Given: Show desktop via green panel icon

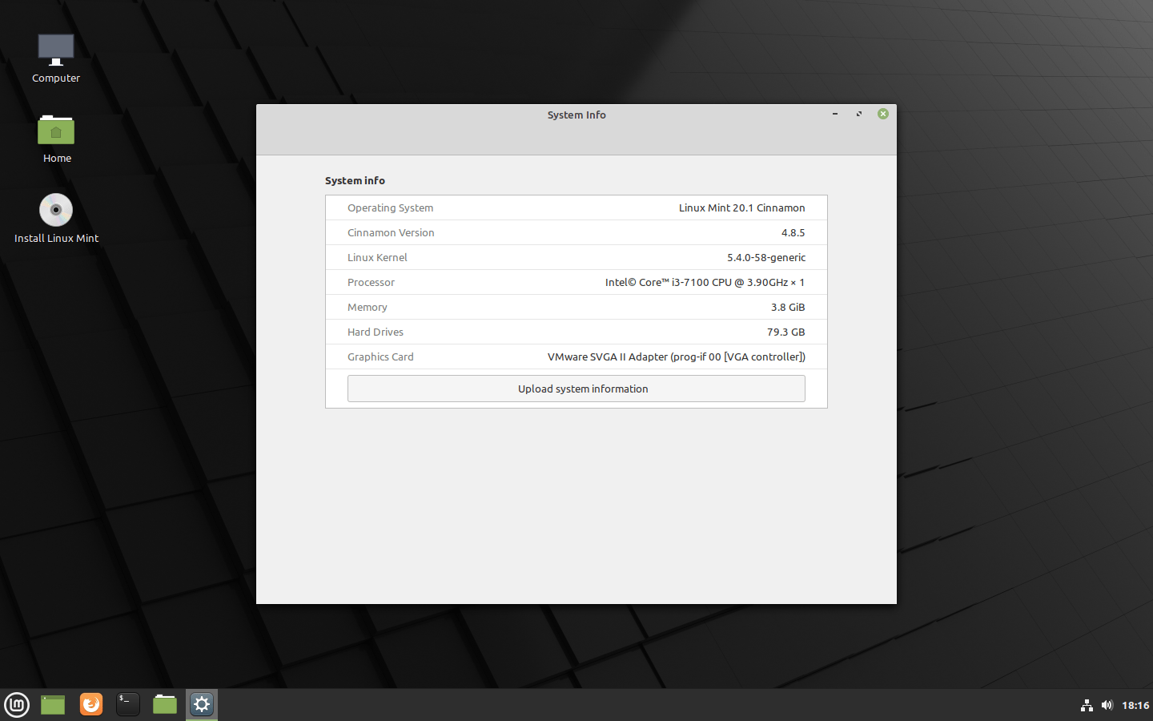Looking at the screenshot, I should tap(53, 704).
